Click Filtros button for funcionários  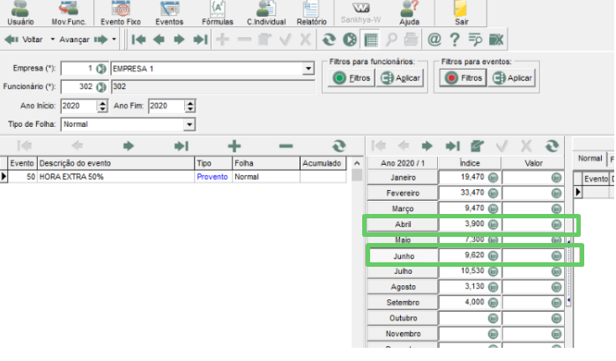(x=352, y=77)
